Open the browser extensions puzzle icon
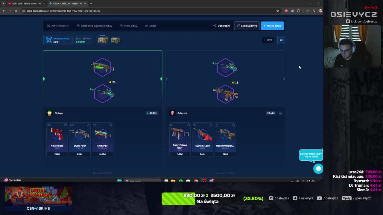383x215 pixels. (299, 11)
